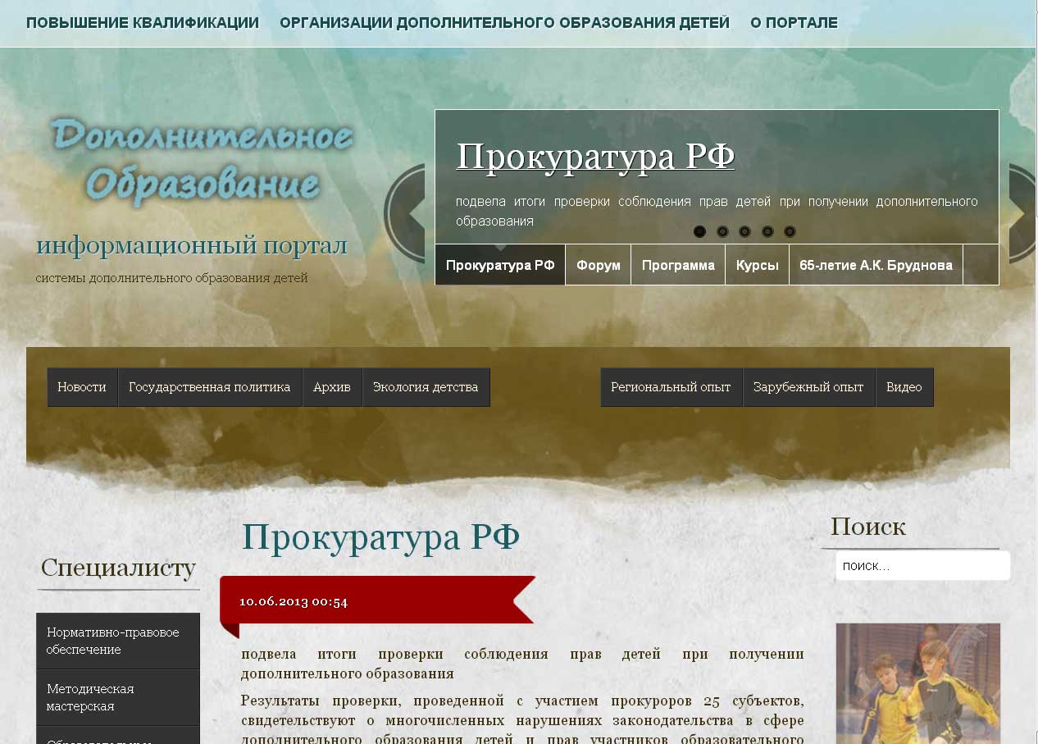Screen dimensions: 1038x744
Task: Click slider description text about проверки
Action: [717, 211]
